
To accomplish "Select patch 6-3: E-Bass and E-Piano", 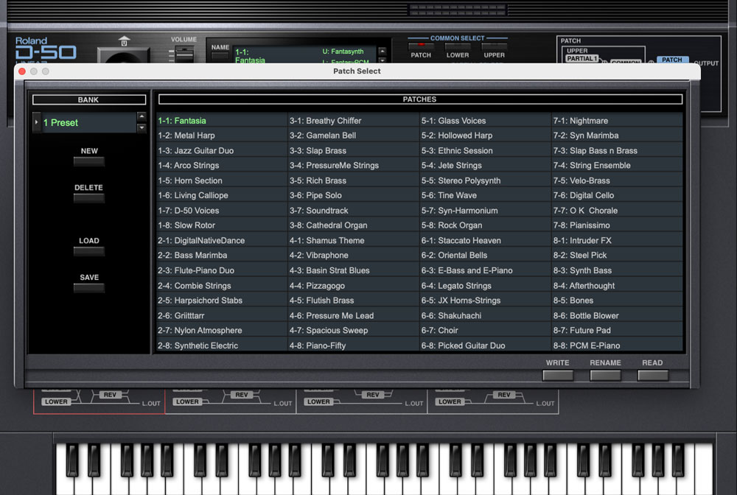I will (x=485, y=270).
